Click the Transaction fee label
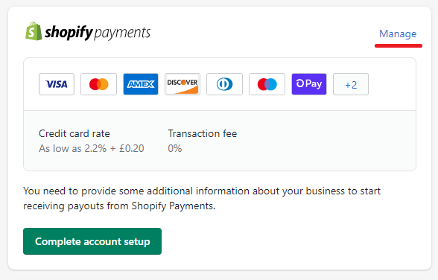Screen dimensions: 438x280 coord(203,133)
